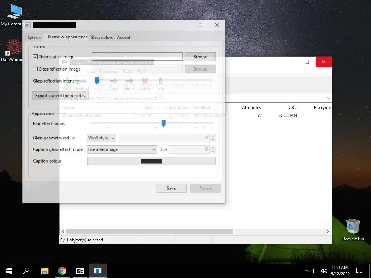The height and width of the screenshot is (278, 371).
Task: Decrease caption glow Size with down arrow
Action: pyautogui.click(x=213, y=152)
